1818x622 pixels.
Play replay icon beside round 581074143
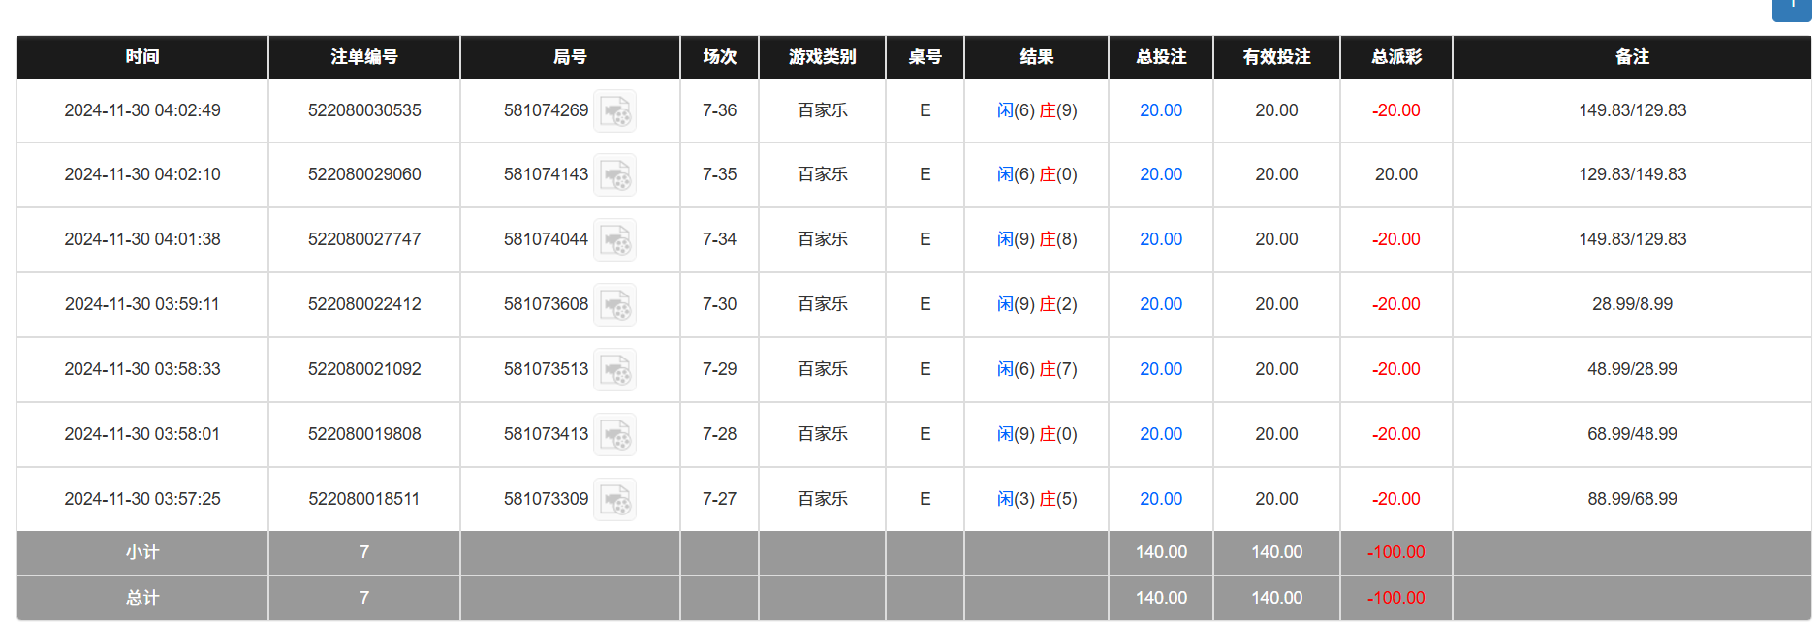(x=614, y=175)
